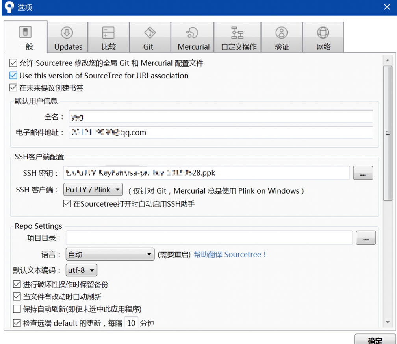Select the 一般 tab label
Viewport: 397px width, 344px height.
click(x=26, y=46)
